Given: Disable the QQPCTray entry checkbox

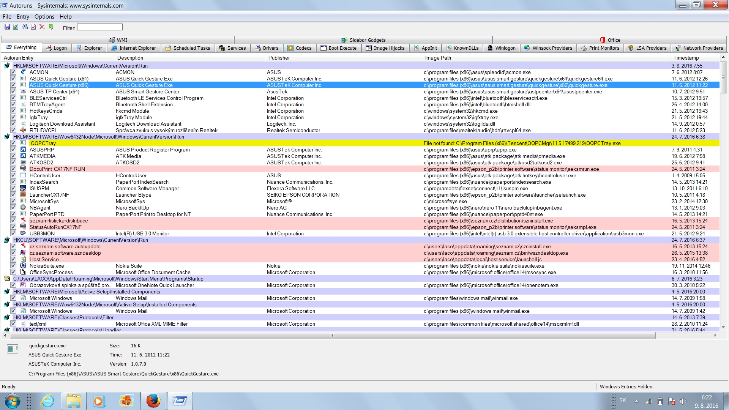Looking at the screenshot, I should 13,143.
